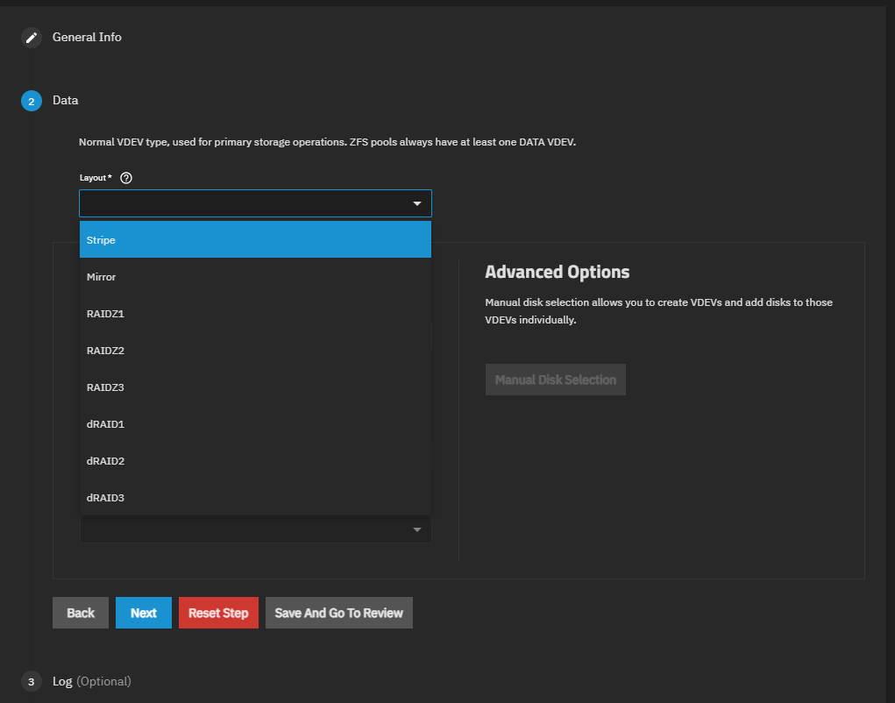895x703 pixels.
Task: Pick the RAIDZ2 layout option
Action: pos(255,351)
